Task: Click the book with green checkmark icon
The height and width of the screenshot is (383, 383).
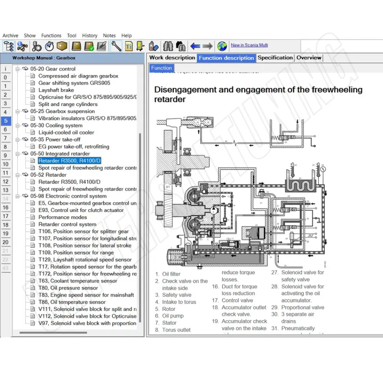Action: tap(89, 46)
